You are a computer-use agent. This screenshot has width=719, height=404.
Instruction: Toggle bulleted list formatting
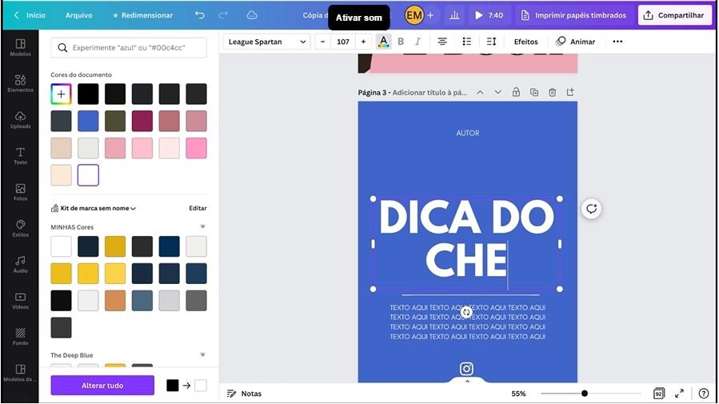pos(467,42)
